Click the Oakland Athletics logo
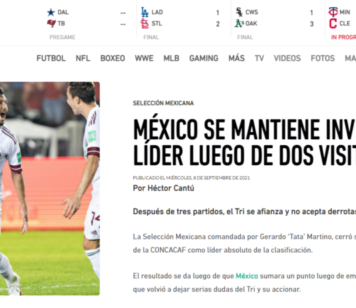This screenshot has height=308, width=356. (239, 23)
